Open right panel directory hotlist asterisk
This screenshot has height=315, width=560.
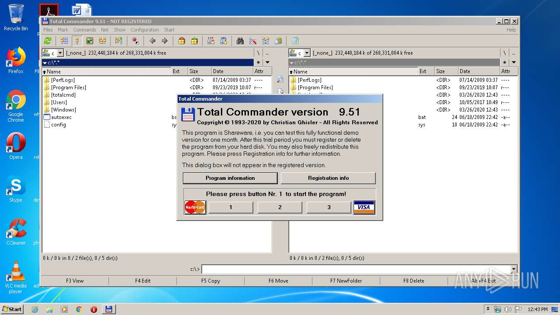coord(505,63)
